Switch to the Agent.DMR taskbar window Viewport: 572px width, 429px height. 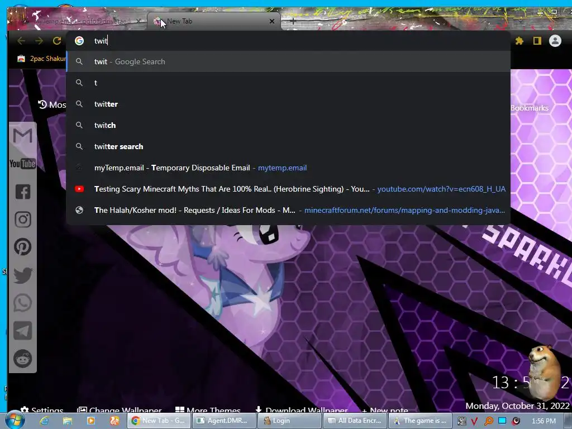click(224, 421)
